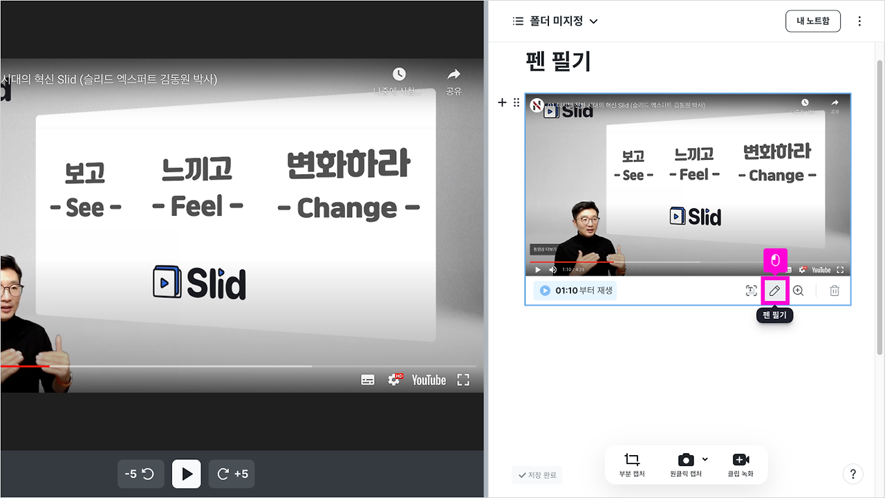Take a 원클릭 캡처 one-click capture
The height and width of the screenshot is (498, 885).
click(x=685, y=465)
